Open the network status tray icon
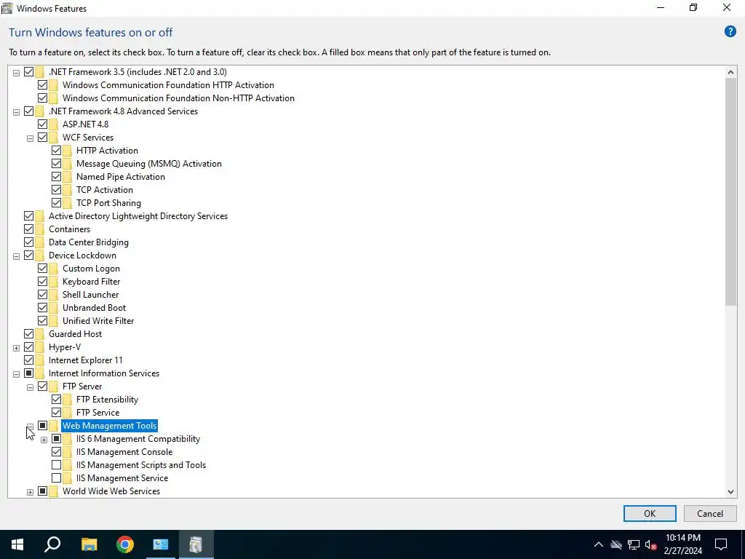This screenshot has width=745, height=559. 634,544
